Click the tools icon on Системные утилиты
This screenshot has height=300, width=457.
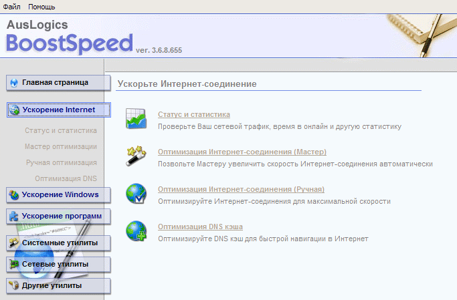click(x=13, y=243)
